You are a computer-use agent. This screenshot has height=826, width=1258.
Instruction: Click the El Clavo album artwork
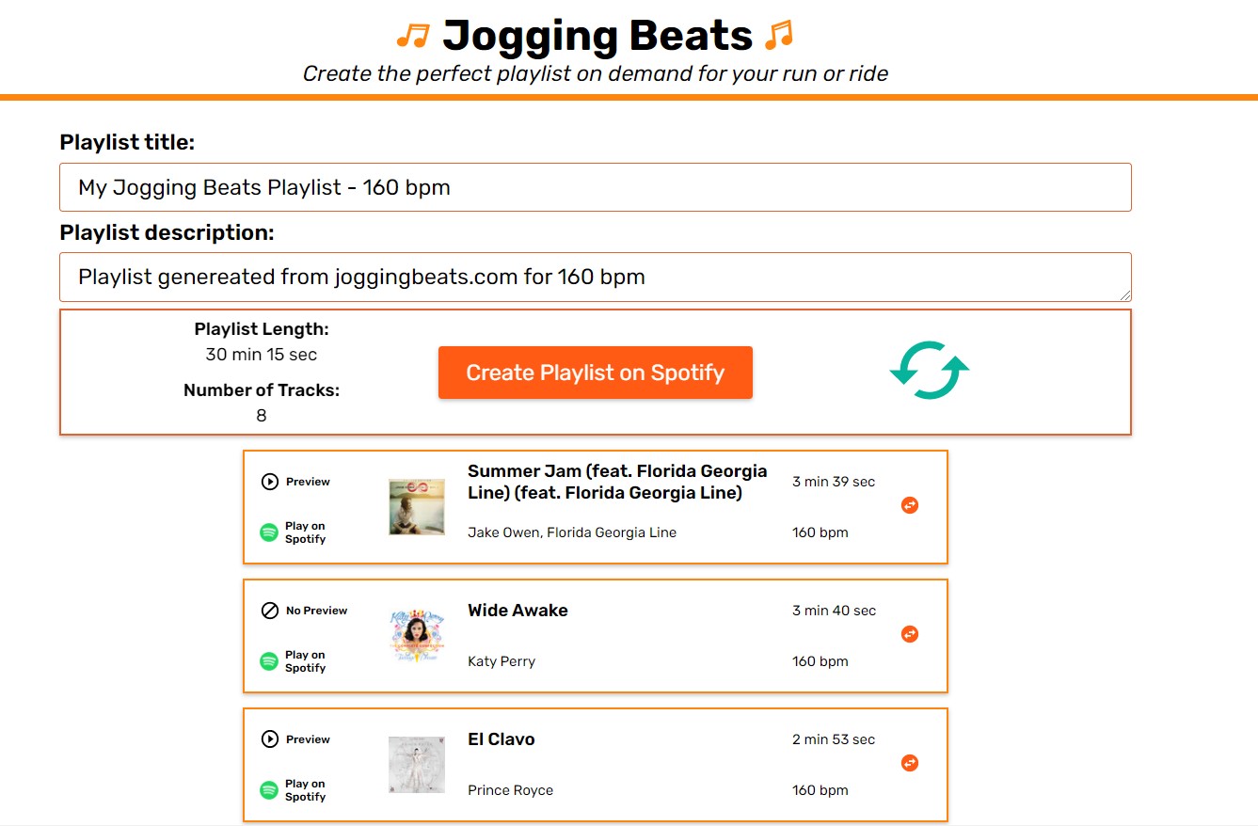416,764
